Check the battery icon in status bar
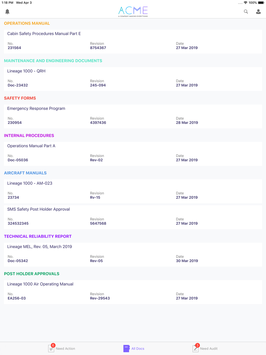Viewport: 266px width, 355px height. coord(261,3)
